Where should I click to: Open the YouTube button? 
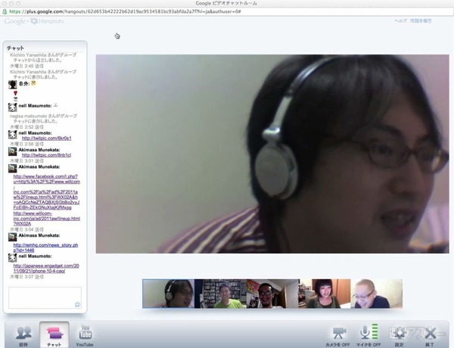[85, 335]
